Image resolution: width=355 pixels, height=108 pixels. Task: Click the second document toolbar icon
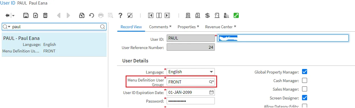click(197, 15)
